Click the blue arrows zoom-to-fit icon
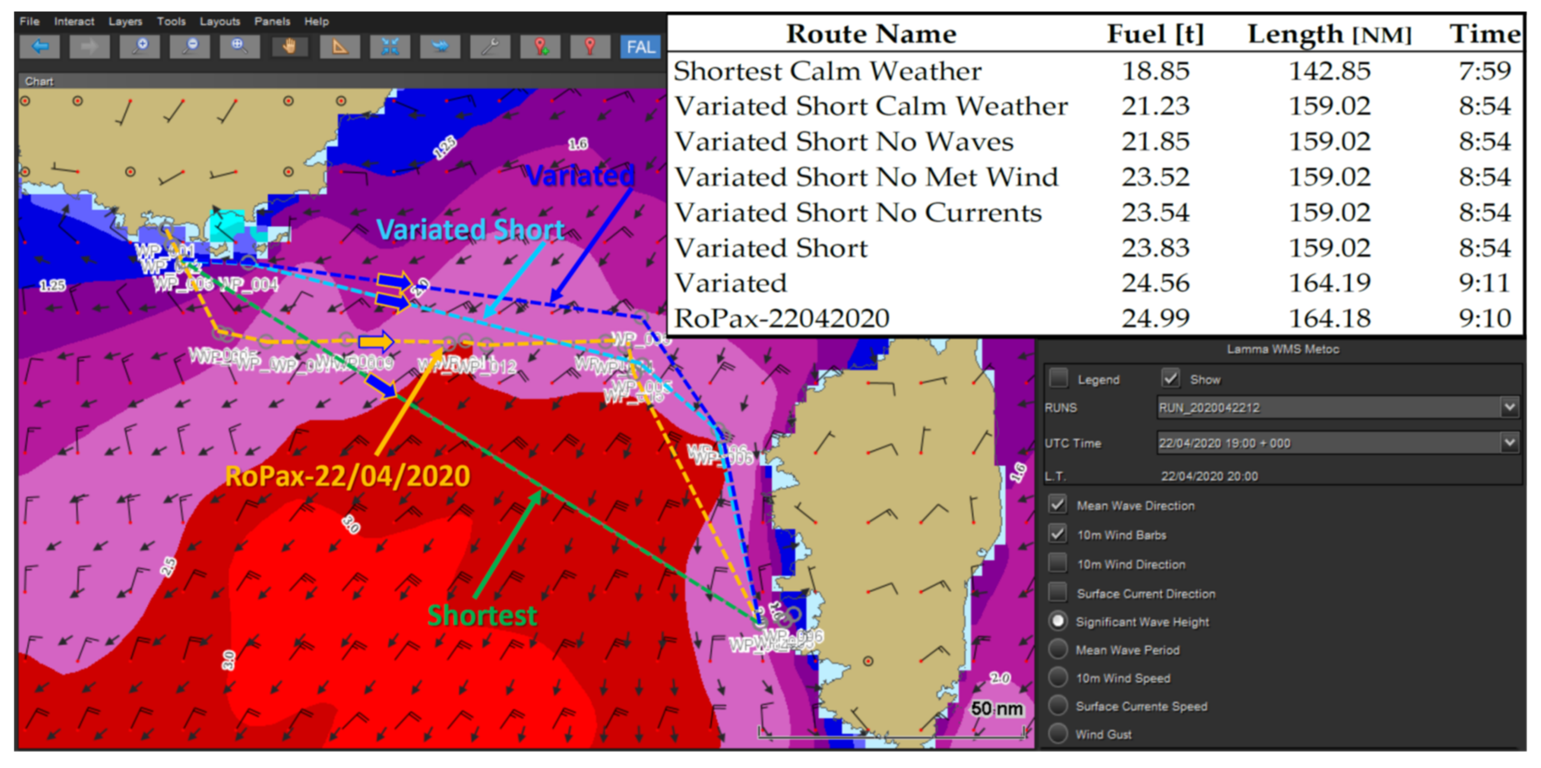The height and width of the screenshot is (768, 1541). tap(390, 46)
